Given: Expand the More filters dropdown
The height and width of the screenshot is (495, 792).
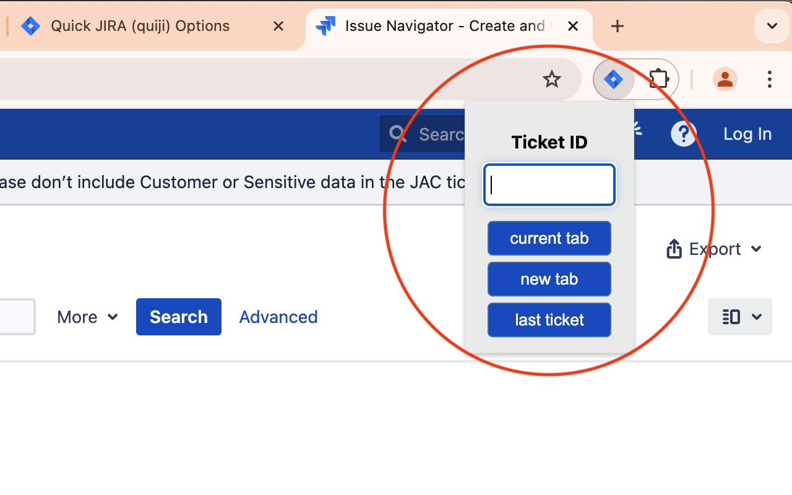Looking at the screenshot, I should [87, 317].
